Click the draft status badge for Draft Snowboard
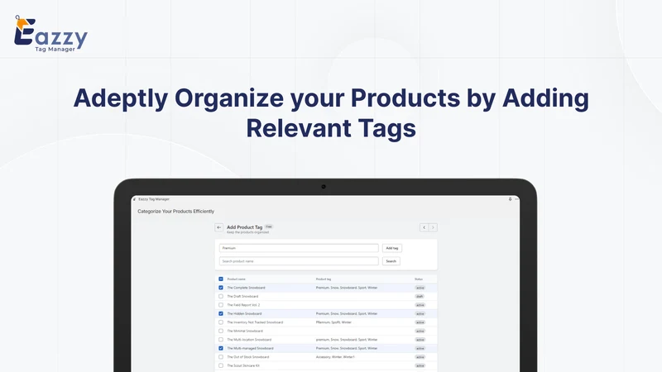The image size is (662, 372). [x=420, y=296]
